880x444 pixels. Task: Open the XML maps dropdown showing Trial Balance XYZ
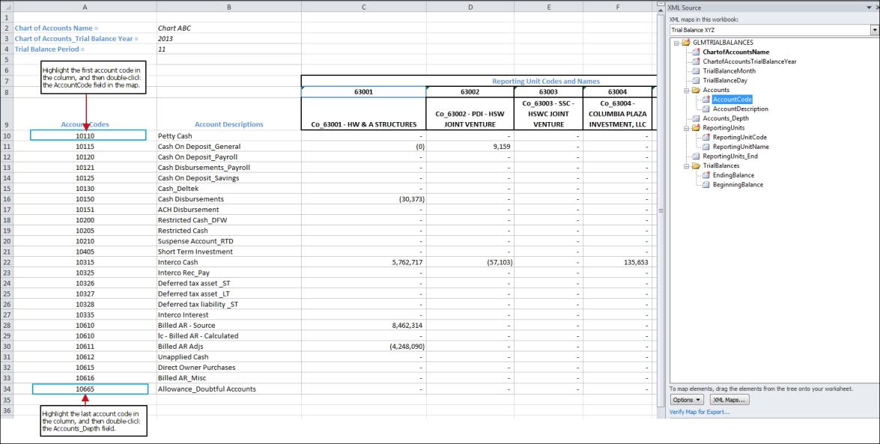[x=875, y=30]
